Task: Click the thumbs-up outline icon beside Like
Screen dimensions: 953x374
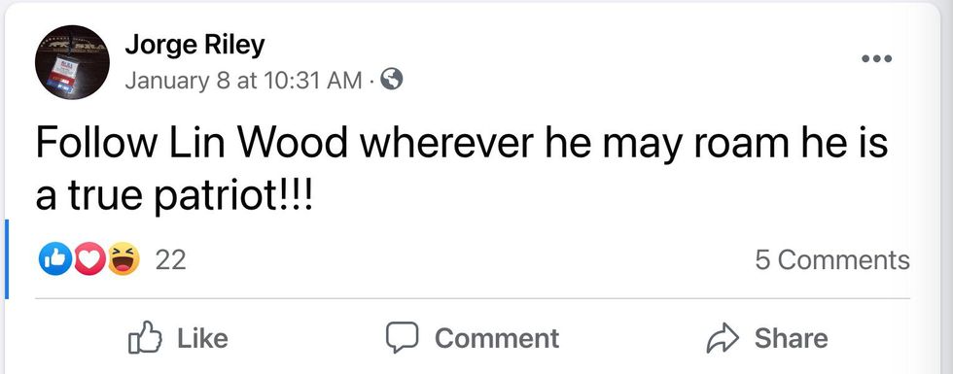Action: (145, 338)
